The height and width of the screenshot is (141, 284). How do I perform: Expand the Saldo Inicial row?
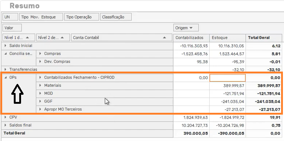5,46
